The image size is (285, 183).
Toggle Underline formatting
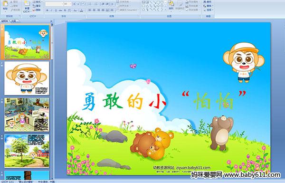[x=56, y=10]
